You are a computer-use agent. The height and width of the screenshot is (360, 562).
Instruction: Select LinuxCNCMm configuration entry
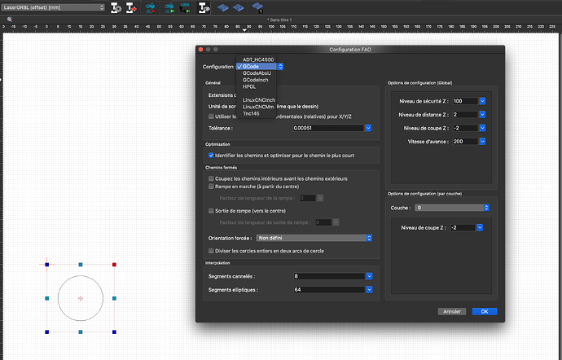click(258, 107)
